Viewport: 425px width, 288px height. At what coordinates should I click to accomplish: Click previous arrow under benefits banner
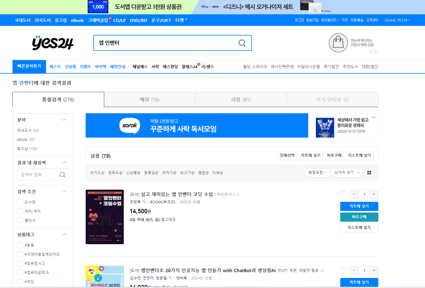[x=371, y=51]
